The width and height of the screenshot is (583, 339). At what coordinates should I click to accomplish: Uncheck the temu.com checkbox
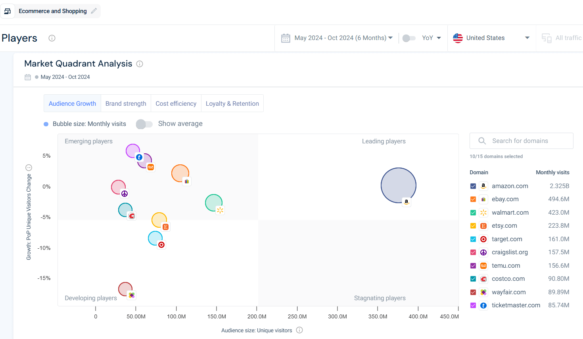click(473, 266)
